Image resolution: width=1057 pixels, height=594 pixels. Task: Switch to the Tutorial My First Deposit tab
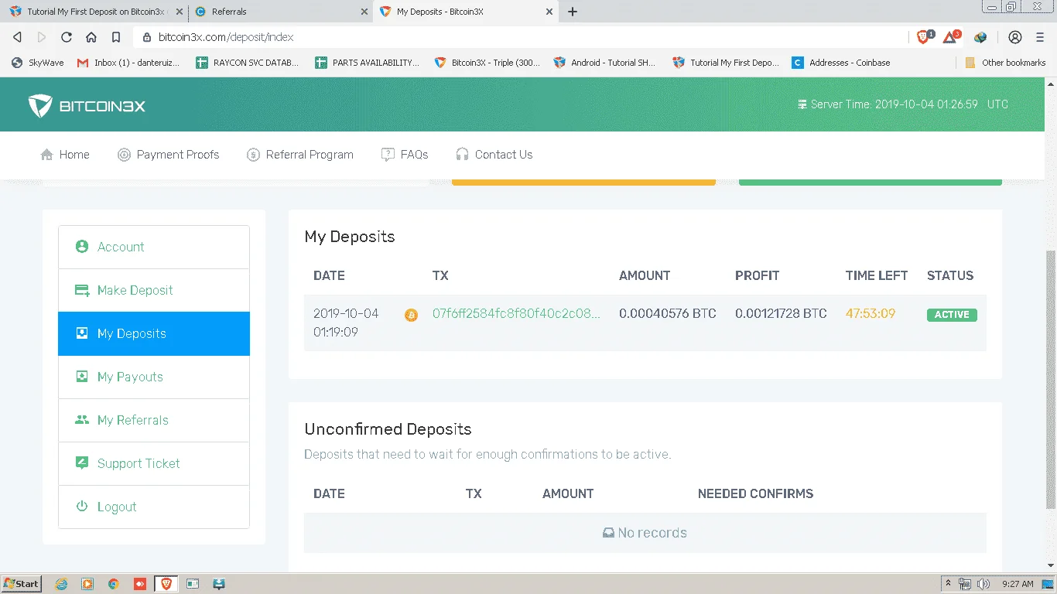point(95,12)
